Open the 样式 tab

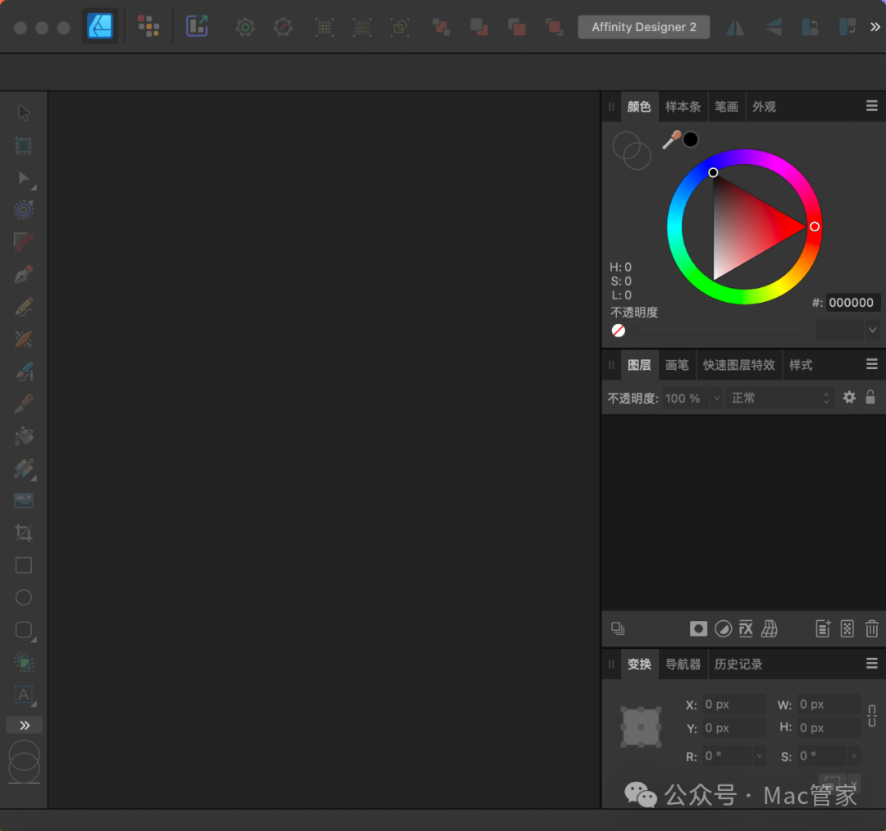tap(801, 365)
